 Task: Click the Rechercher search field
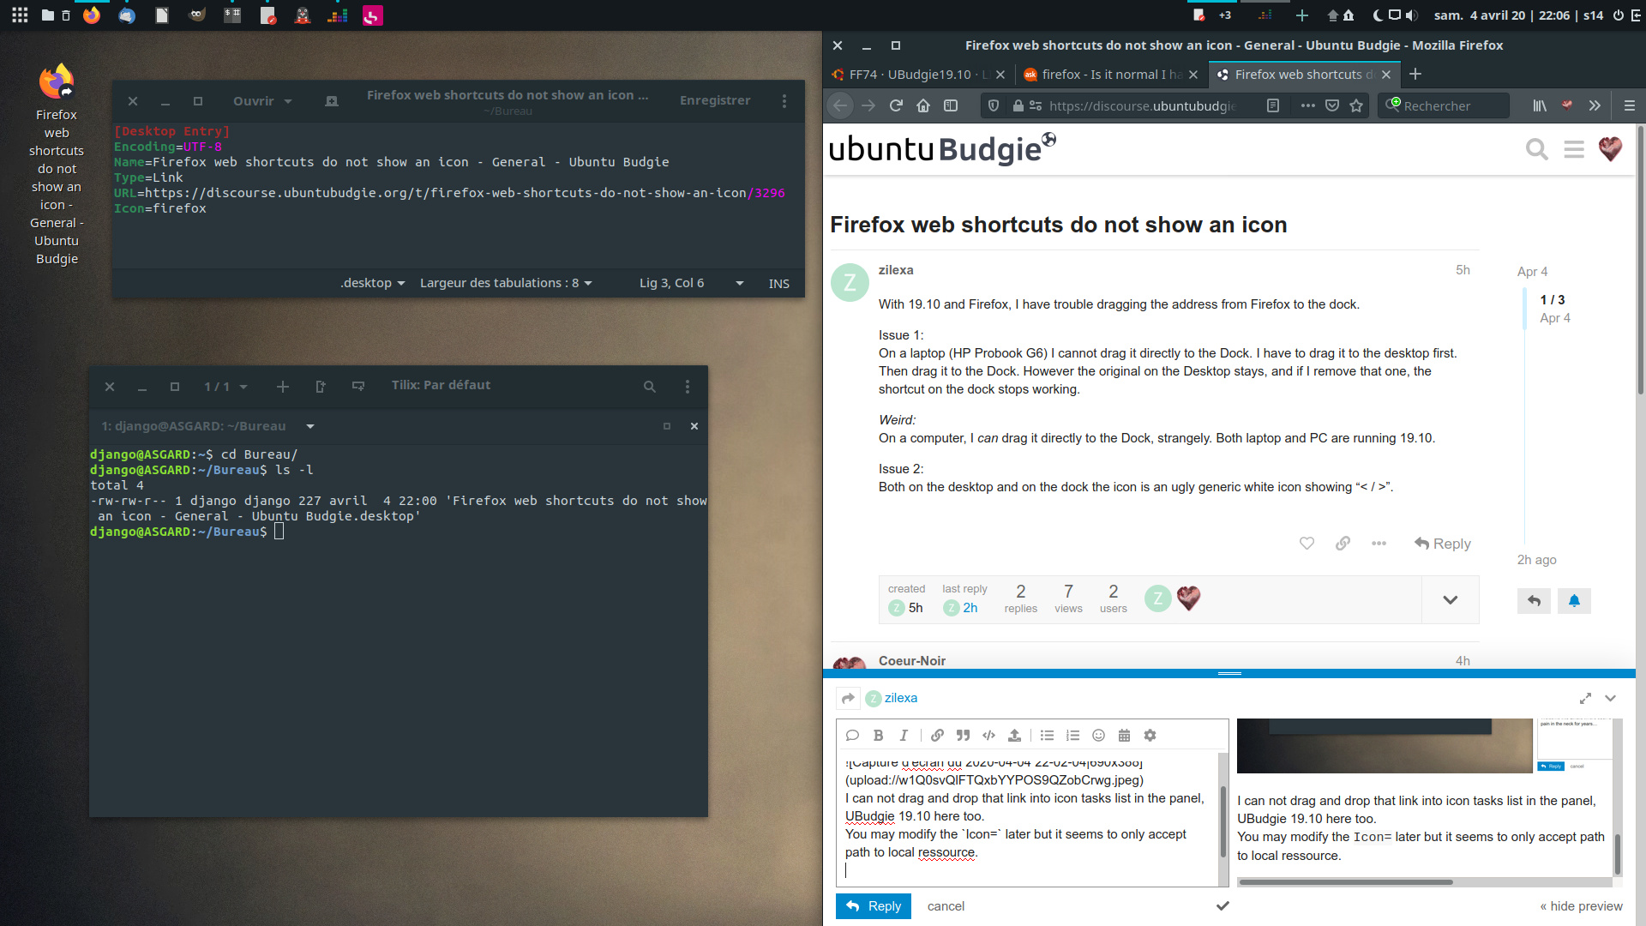pos(1444,105)
